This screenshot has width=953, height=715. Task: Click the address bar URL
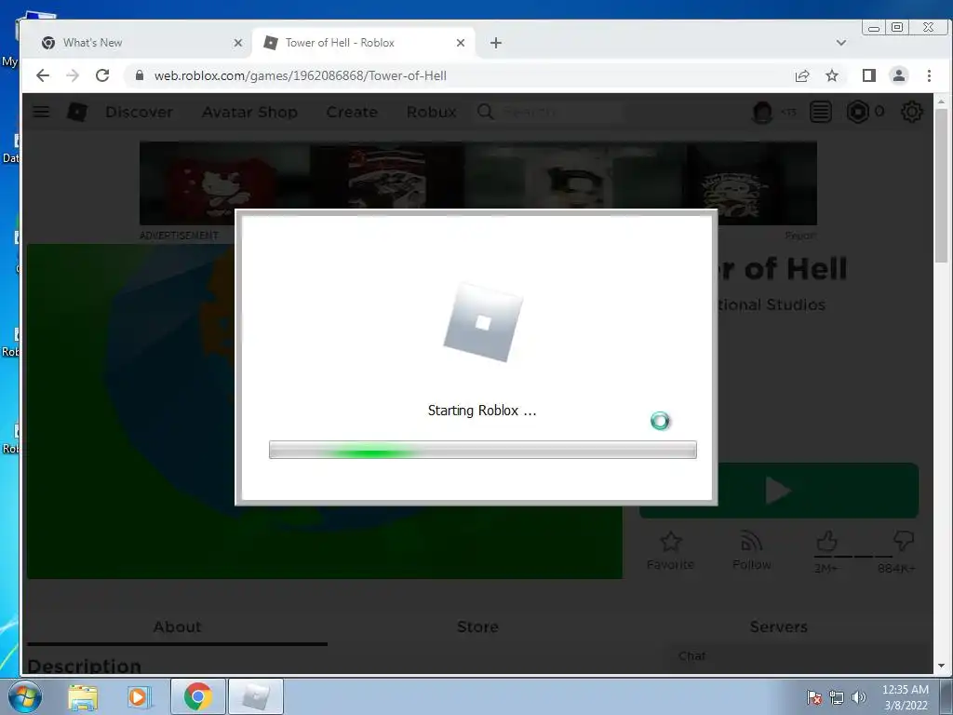coord(301,75)
